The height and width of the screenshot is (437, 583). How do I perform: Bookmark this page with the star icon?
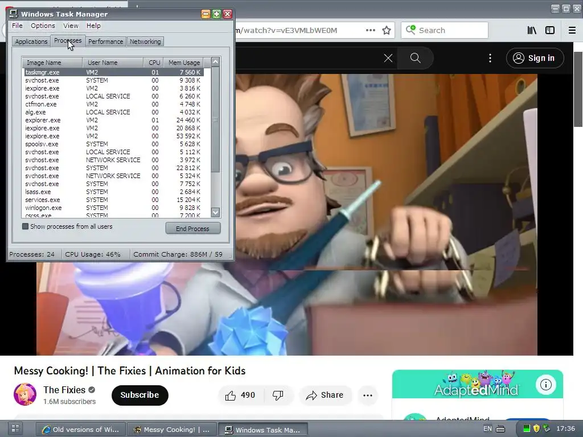[387, 30]
